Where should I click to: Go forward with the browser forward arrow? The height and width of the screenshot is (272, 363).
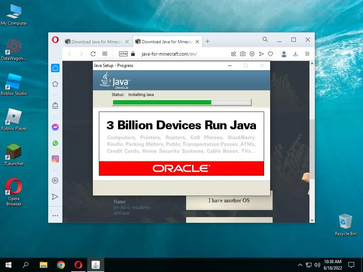pyautogui.click(x=81, y=54)
